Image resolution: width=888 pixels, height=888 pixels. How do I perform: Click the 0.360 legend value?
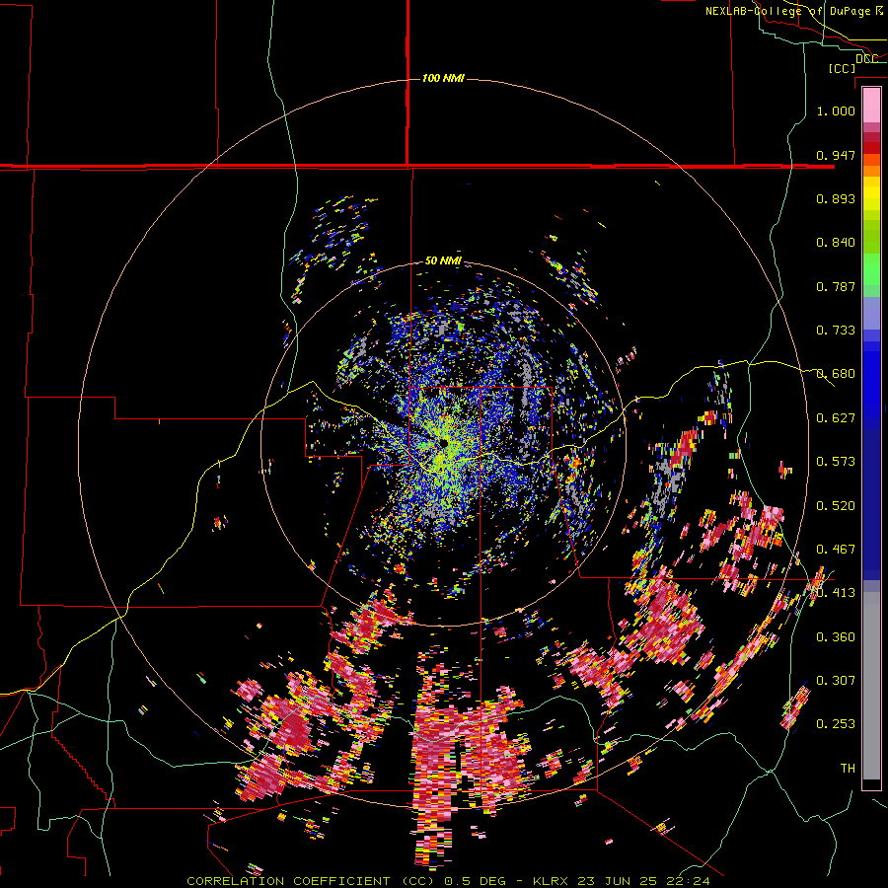click(x=836, y=637)
